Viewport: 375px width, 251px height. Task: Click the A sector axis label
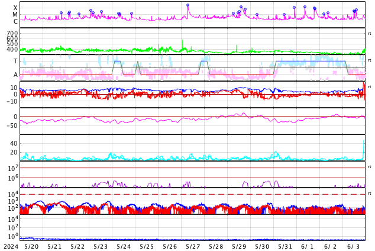coord(15,75)
